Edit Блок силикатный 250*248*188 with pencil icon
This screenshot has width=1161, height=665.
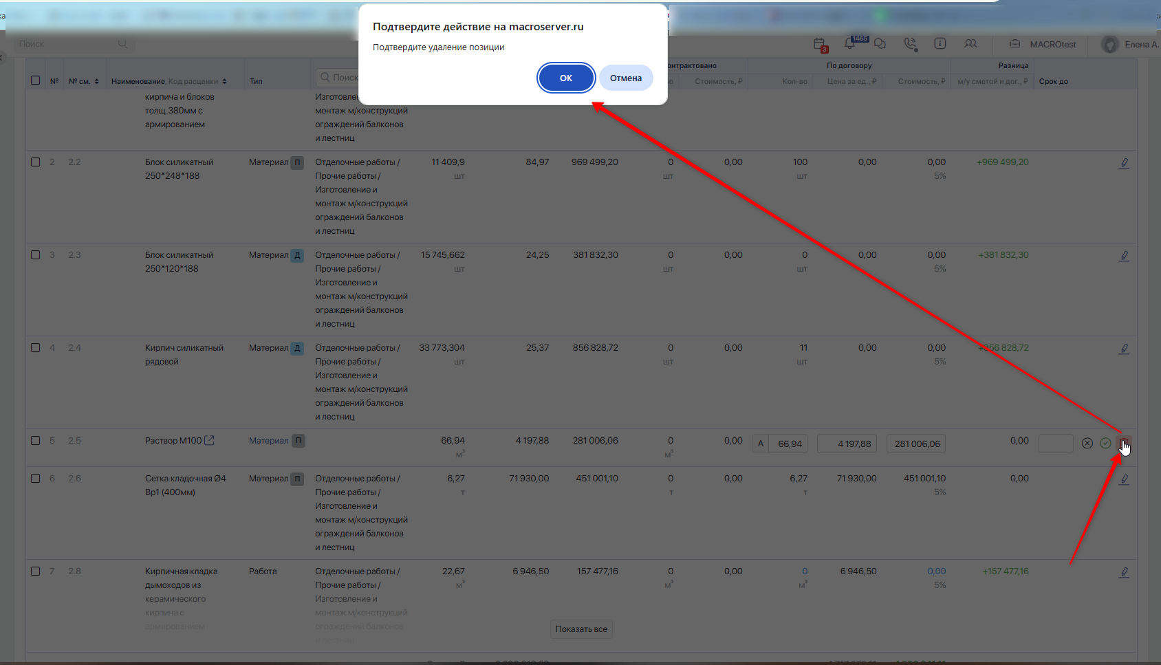(1124, 164)
